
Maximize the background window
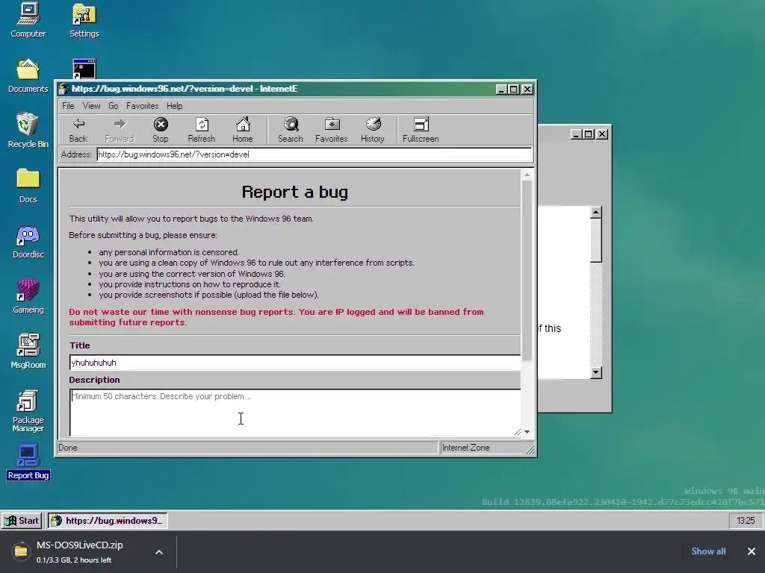tap(589, 134)
